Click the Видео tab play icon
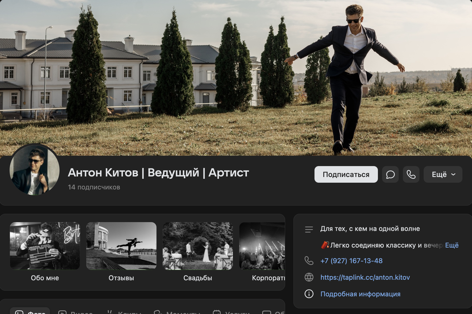The height and width of the screenshot is (314, 472). coord(62,312)
